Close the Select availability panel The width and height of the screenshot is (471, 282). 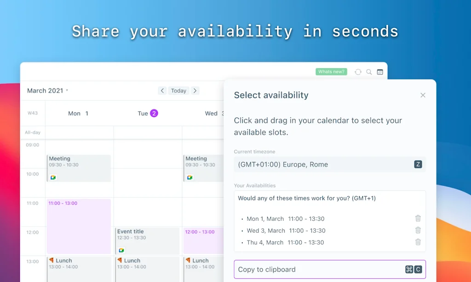coord(423,95)
